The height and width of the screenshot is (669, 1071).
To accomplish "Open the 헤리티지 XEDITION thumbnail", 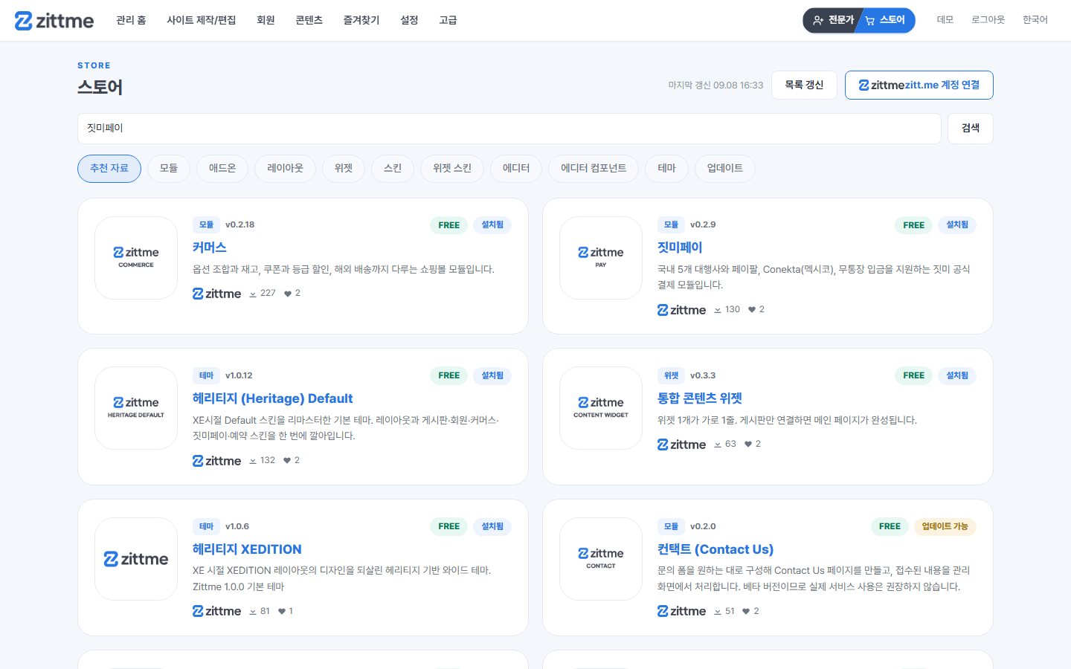I will tap(136, 559).
